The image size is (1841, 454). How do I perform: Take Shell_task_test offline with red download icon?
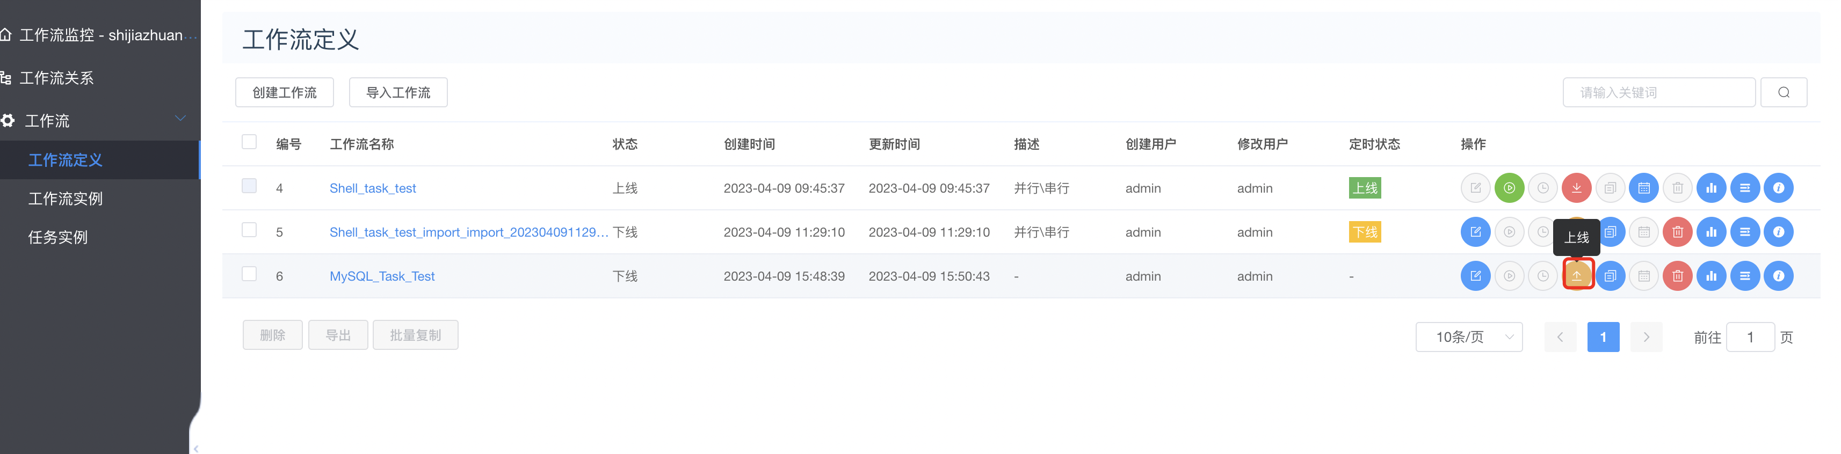point(1577,188)
